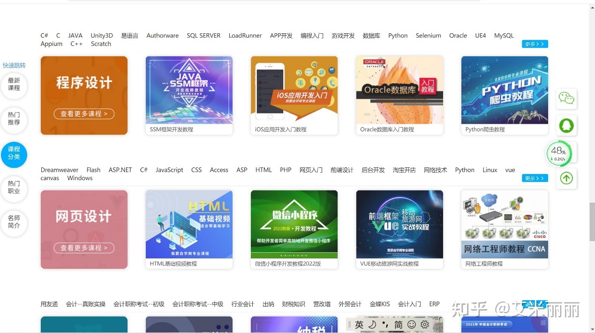Image resolution: width=595 pixels, height=333 pixels.
Task: Click the 名师简介 circular sidebar icon
Action: (x=14, y=224)
